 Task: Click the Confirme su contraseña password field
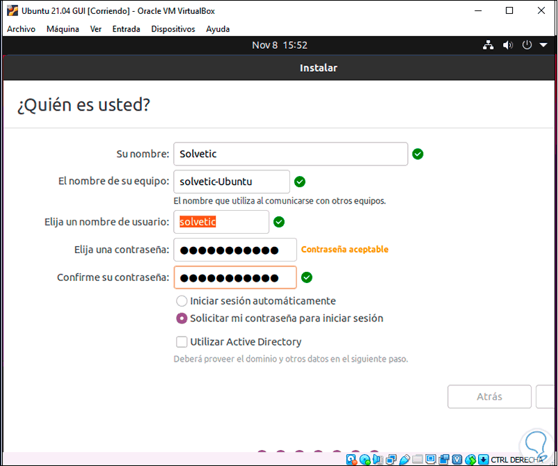pos(235,278)
